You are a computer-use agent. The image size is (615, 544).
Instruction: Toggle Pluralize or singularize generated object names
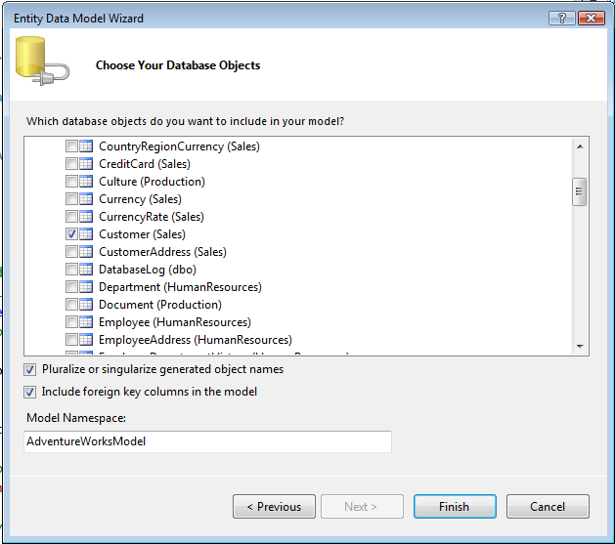click(x=29, y=369)
